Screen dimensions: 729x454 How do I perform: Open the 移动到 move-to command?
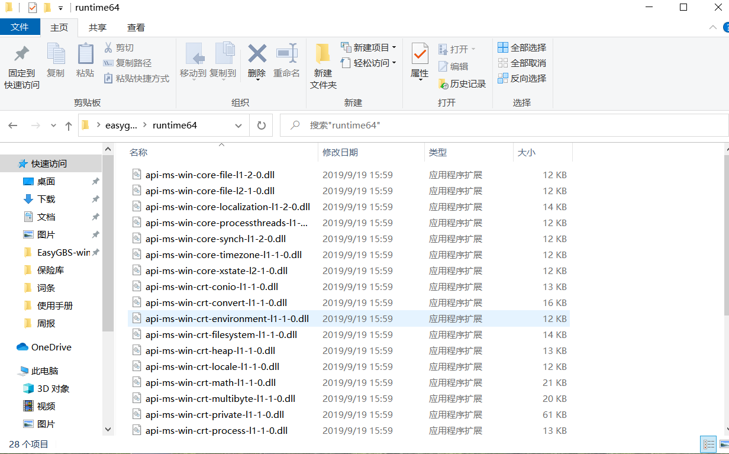tap(193, 60)
